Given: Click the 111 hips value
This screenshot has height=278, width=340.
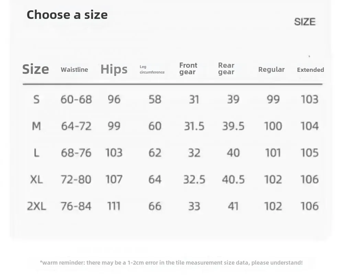Looking at the screenshot, I should (114, 206).
